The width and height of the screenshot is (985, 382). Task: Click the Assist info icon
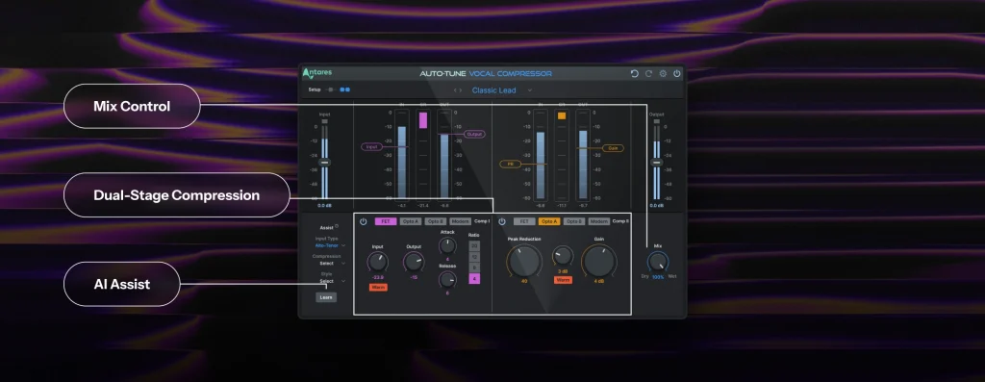click(336, 227)
